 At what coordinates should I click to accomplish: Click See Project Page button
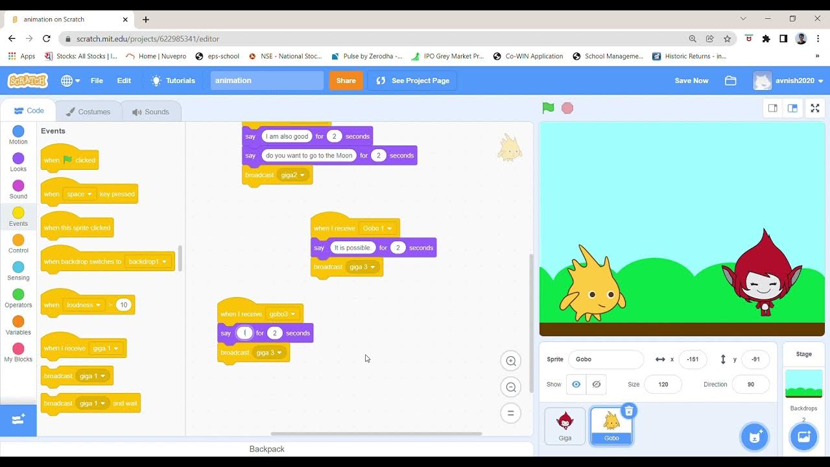(412, 80)
